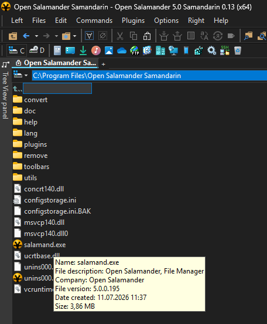Click the Paste clipboard icon
The width and height of the screenshot is (267, 324).
tap(147, 36)
